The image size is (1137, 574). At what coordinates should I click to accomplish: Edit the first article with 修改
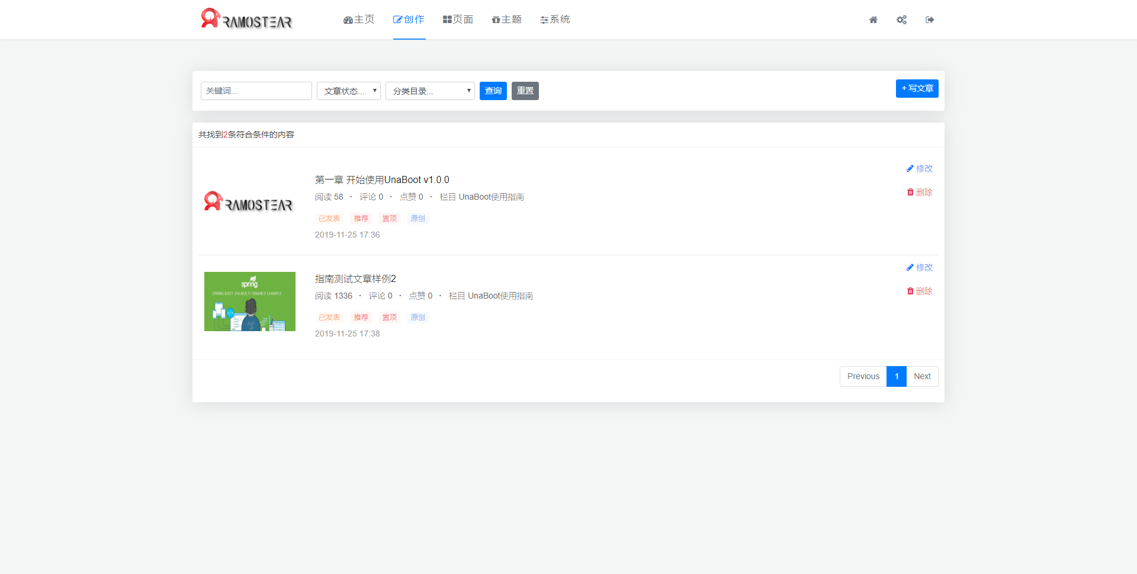pyautogui.click(x=920, y=169)
